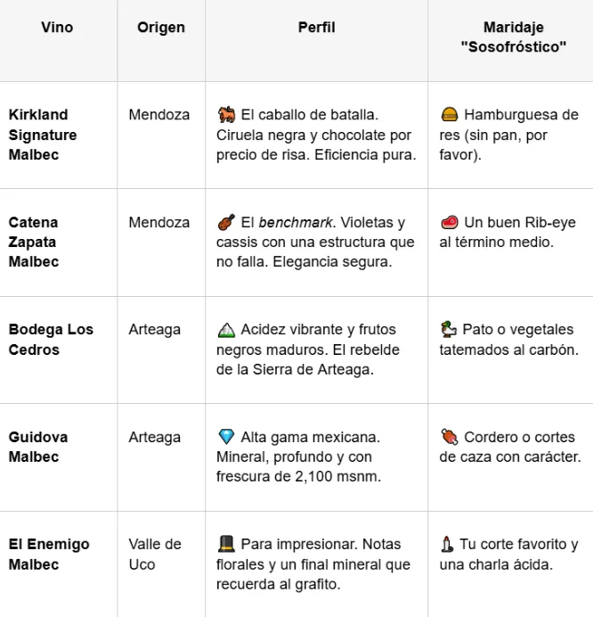The height and width of the screenshot is (617, 593).
Task: Click the Origen column header
Action: [161, 28]
